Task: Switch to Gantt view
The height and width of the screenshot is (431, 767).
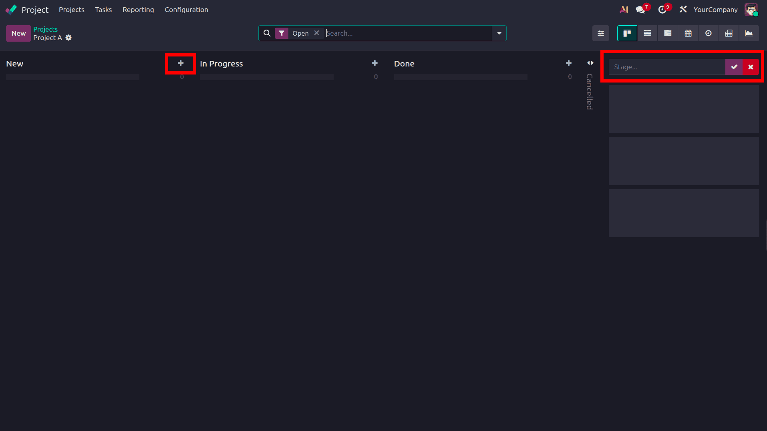Action: (x=668, y=33)
